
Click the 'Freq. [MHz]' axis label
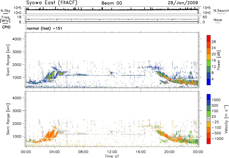(5, 19)
